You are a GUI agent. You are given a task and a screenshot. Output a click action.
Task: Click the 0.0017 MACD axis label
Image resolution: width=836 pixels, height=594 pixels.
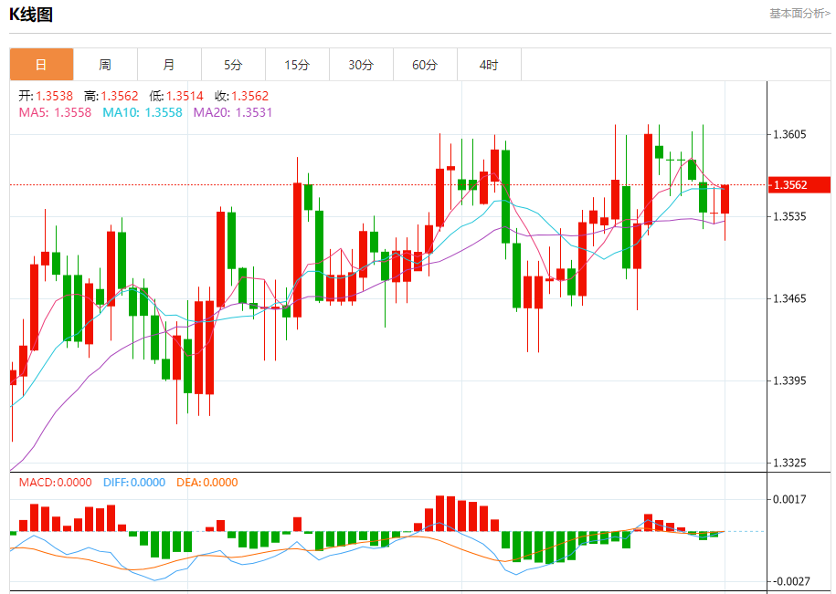[x=790, y=499]
